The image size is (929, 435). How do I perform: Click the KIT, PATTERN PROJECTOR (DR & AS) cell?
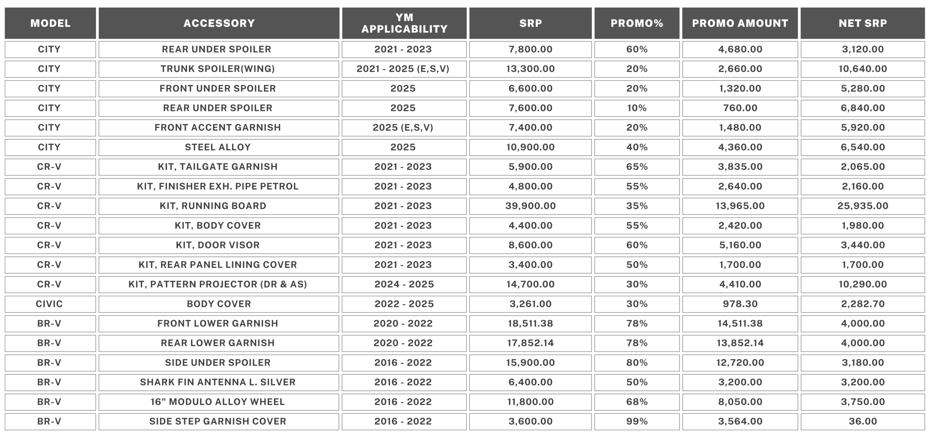tap(219, 284)
